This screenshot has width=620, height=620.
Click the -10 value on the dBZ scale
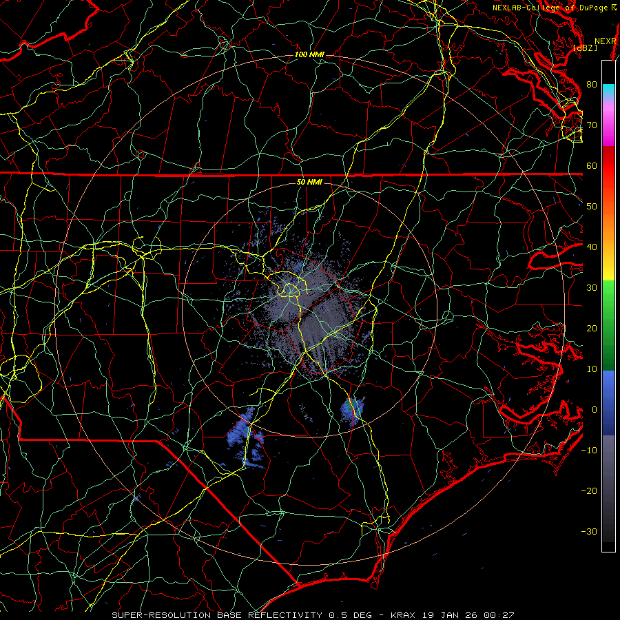click(x=589, y=450)
